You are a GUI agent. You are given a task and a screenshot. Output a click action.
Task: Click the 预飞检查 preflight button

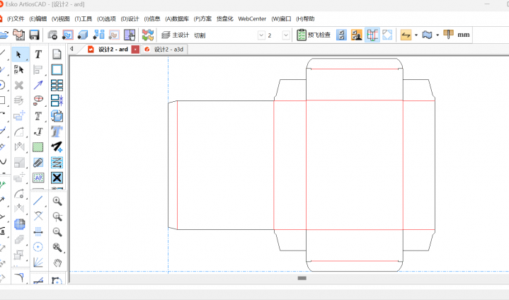pyautogui.click(x=314, y=35)
